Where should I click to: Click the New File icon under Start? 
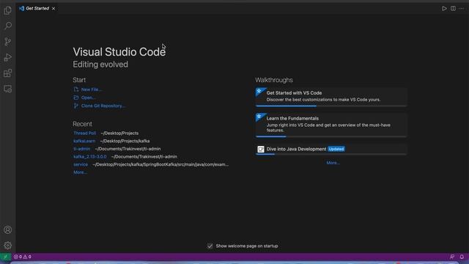(x=76, y=89)
